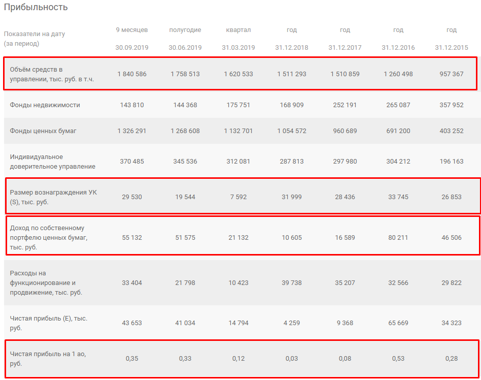Click the Объём средств в управлении label
Viewport: 481px width, 380px height.
[x=52, y=74]
